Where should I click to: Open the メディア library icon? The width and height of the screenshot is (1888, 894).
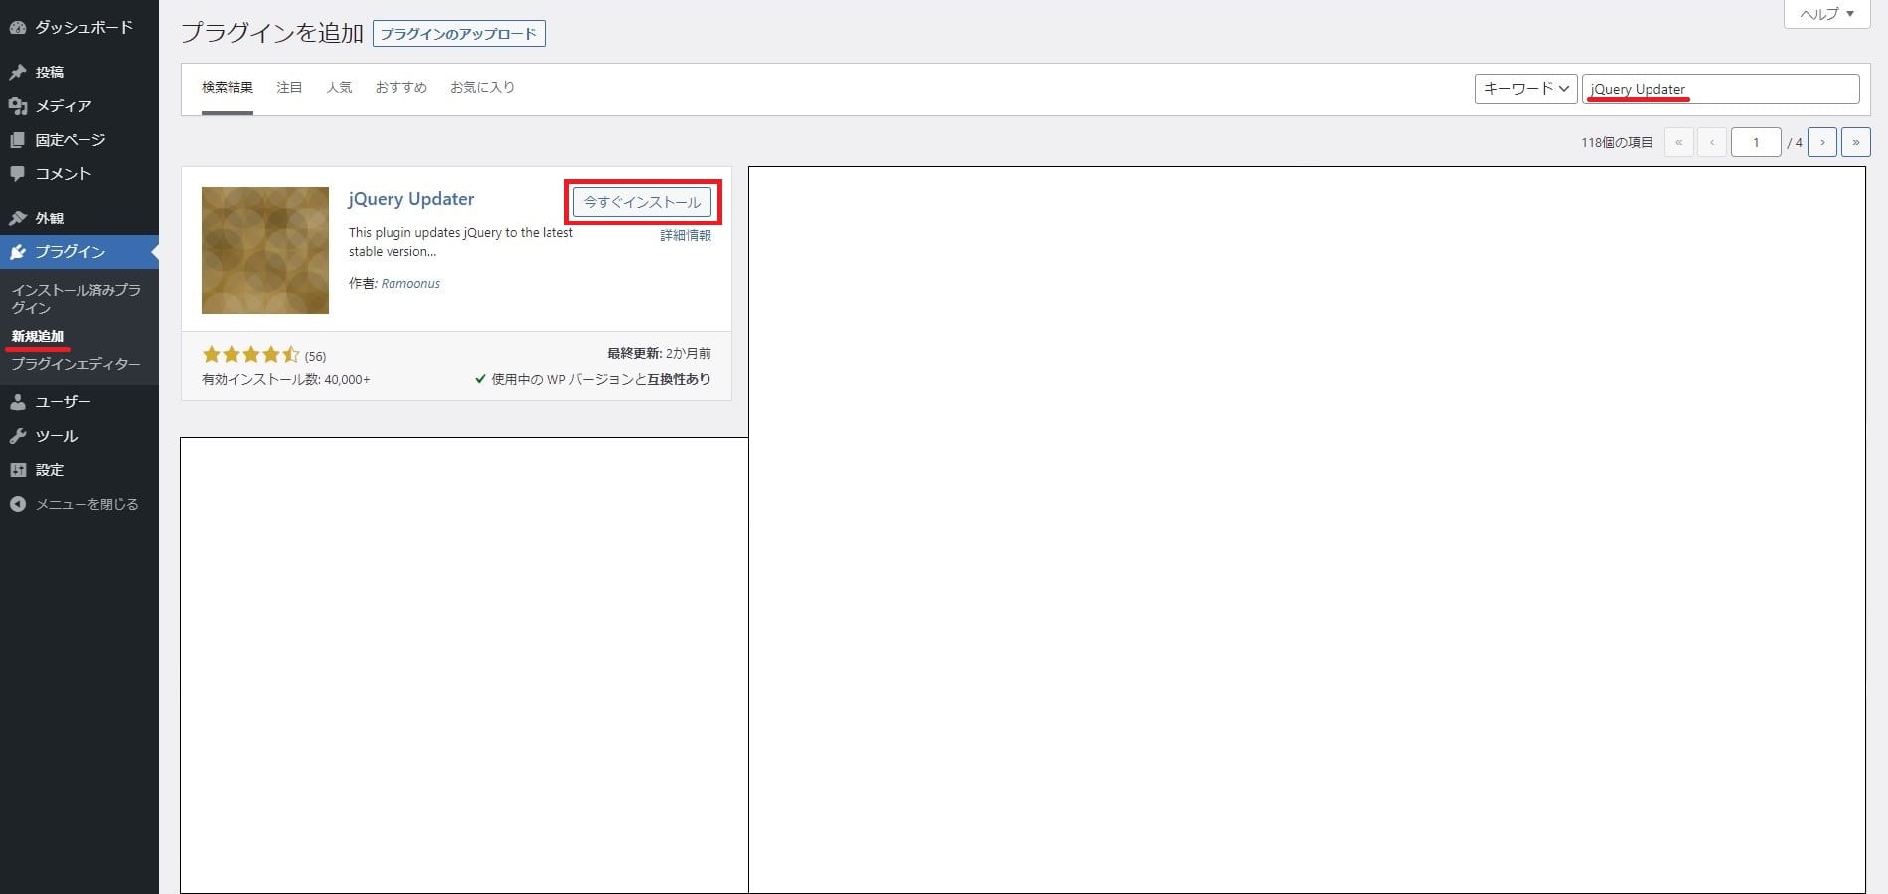pos(17,105)
